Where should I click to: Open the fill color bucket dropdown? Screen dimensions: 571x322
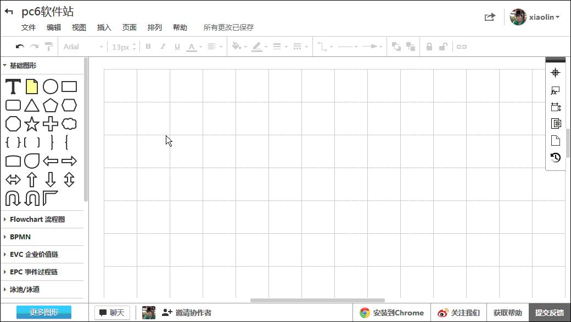click(239, 47)
